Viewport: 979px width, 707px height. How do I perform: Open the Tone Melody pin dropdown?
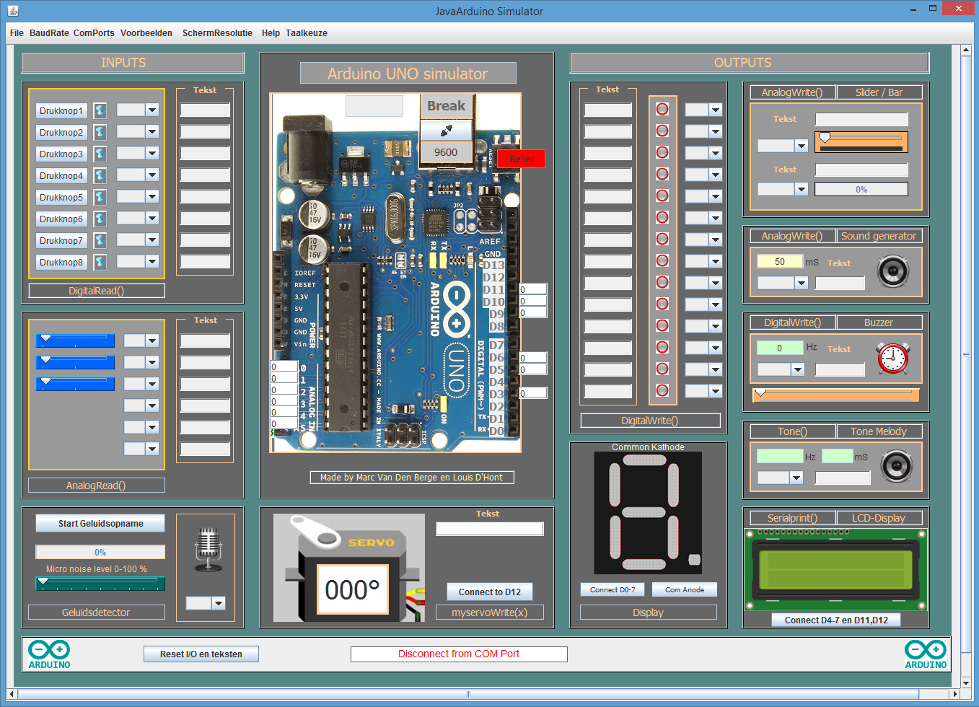[x=796, y=478]
